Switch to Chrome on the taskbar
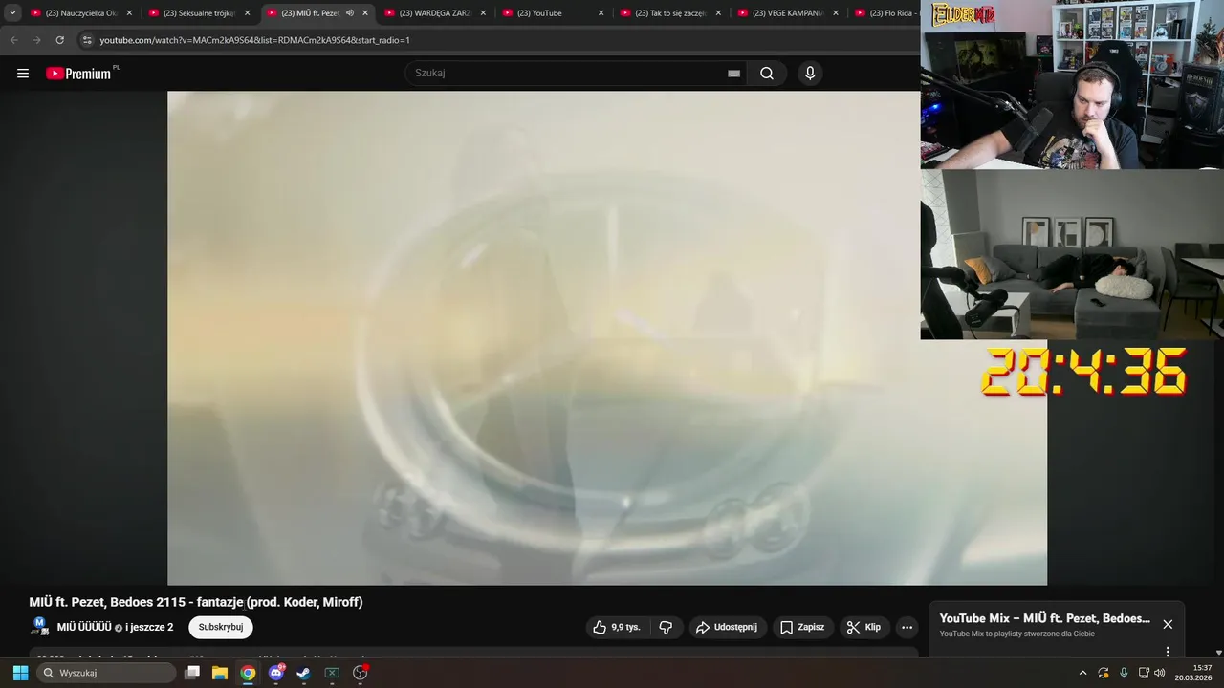Viewport: 1224px width, 688px height. pyautogui.click(x=248, y=673)
